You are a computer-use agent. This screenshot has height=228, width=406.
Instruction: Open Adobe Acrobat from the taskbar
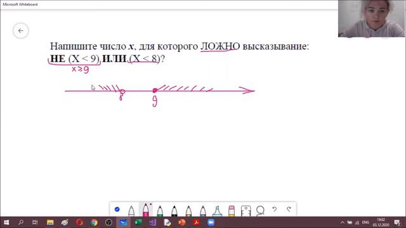pos(196,222)
